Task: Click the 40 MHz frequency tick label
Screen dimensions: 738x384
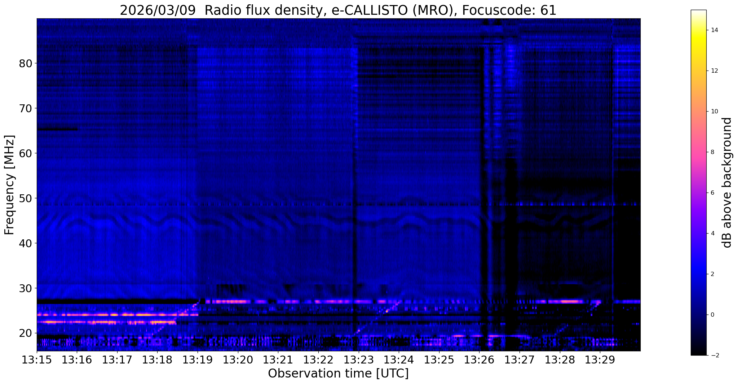Action: pyautogui.click(x=25, y=243)
